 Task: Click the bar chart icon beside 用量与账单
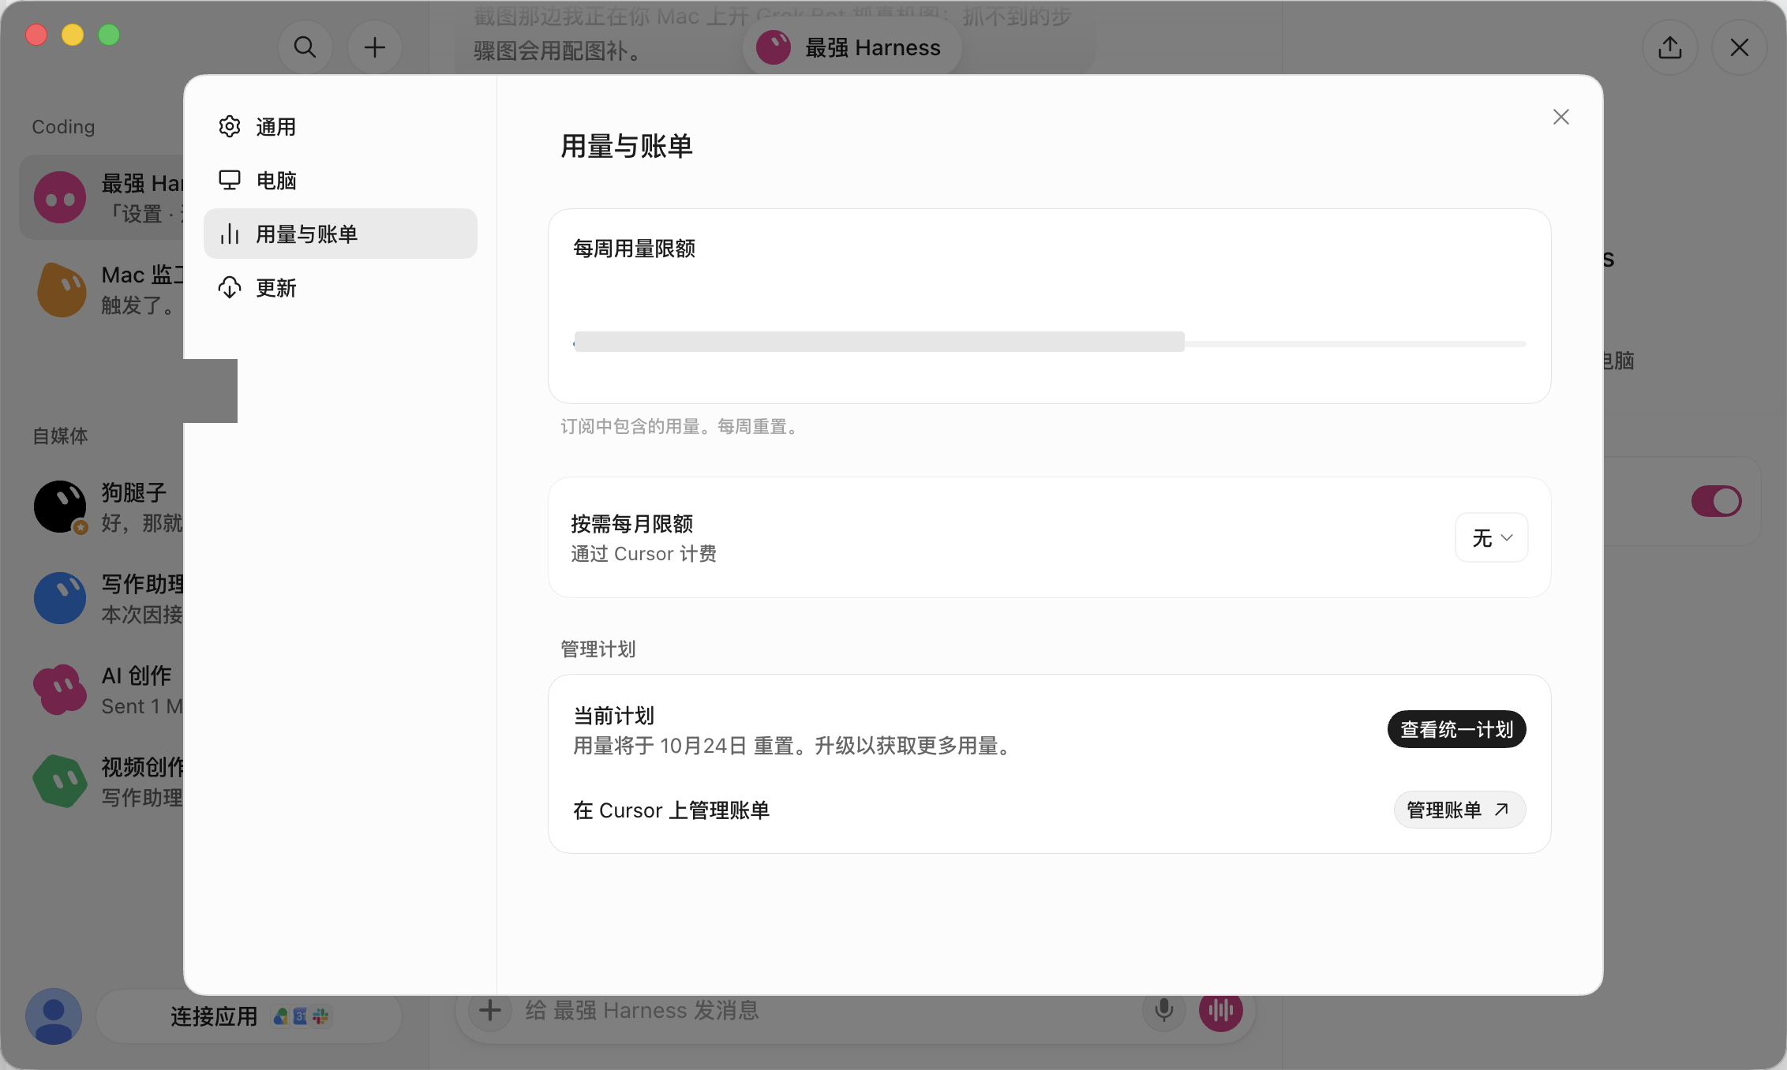point(230,234)
